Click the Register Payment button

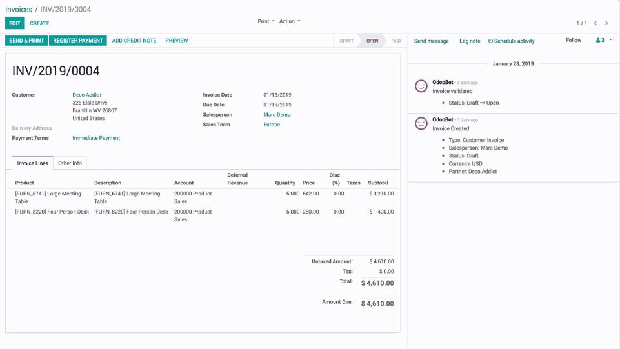click(78, 41)
